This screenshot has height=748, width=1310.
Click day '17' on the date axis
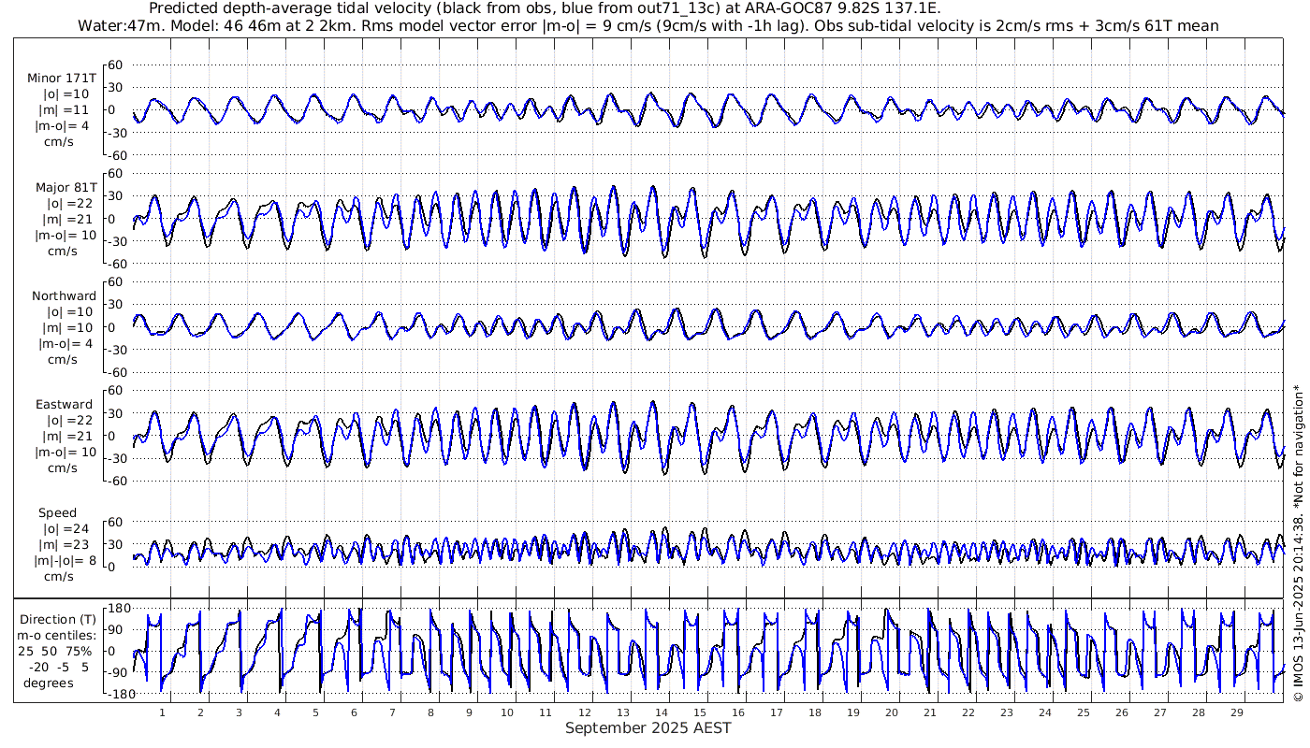(776, 712)
